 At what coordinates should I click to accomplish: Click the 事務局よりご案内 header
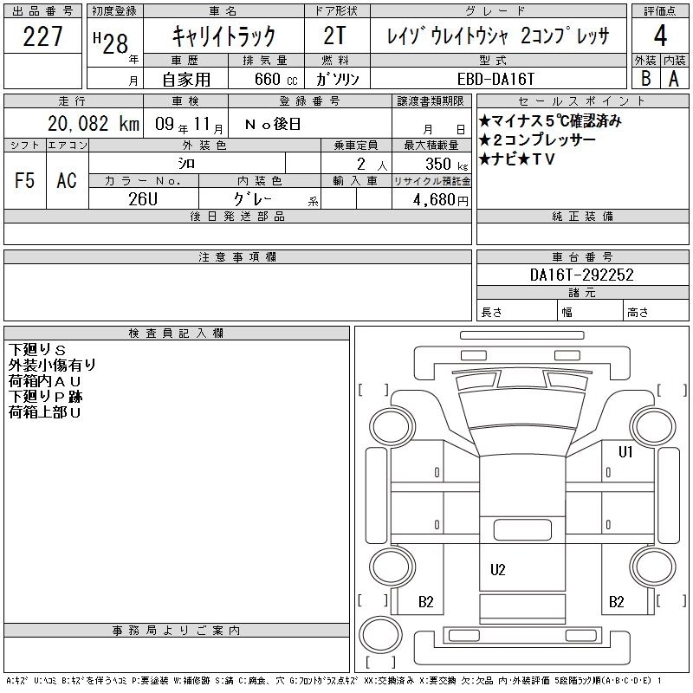(177, 631)
